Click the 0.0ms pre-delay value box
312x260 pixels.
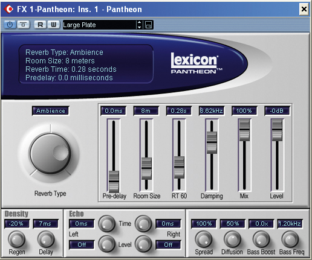(114, 111)
